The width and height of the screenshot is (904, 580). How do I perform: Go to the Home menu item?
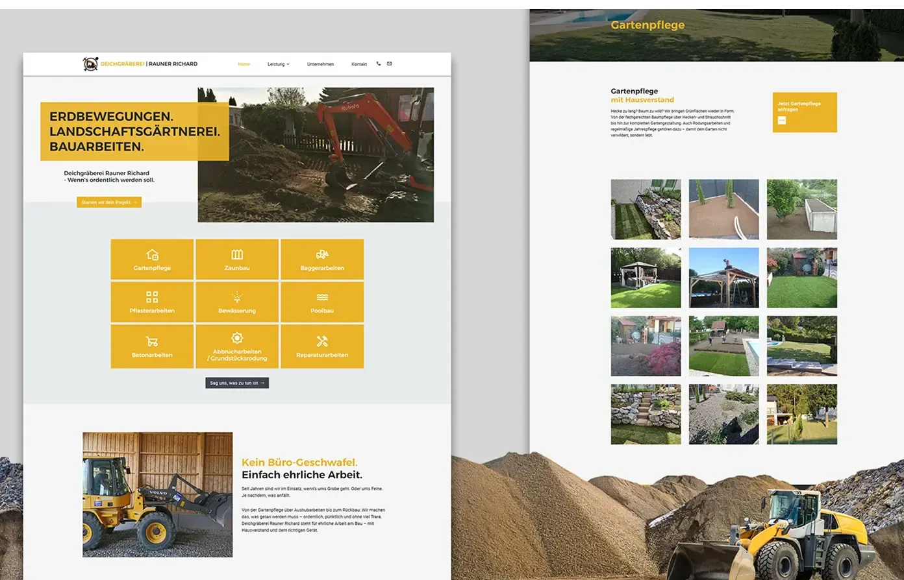click(x=244, y=64)
